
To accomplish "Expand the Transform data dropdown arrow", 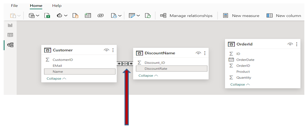I will click(138, 16).
